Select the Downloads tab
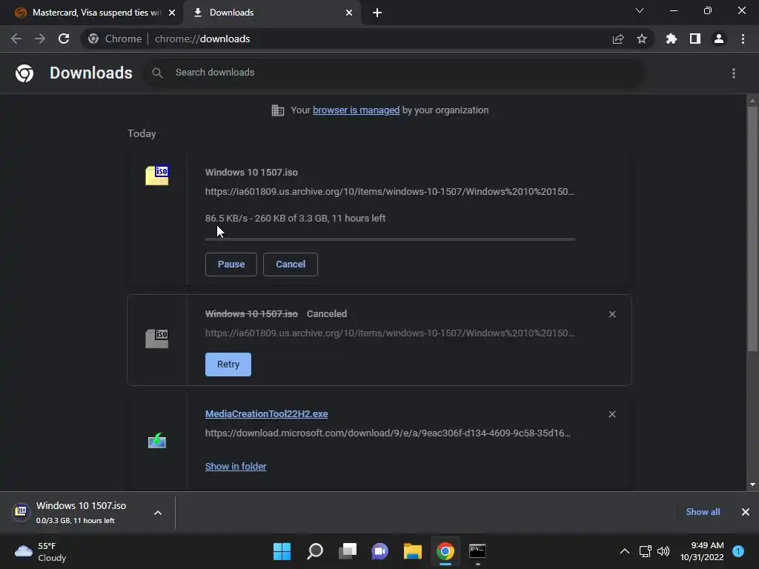759x569 pixels. (x=271, y=13)
